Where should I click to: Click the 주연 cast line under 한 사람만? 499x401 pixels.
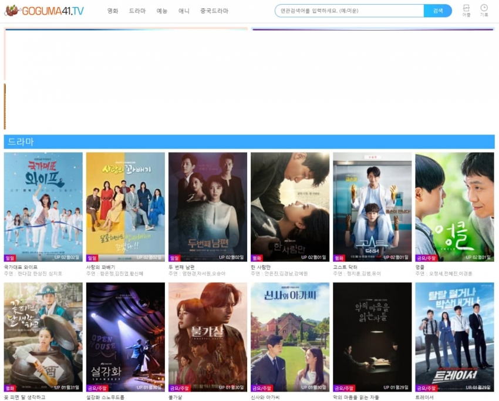(279, 274)
